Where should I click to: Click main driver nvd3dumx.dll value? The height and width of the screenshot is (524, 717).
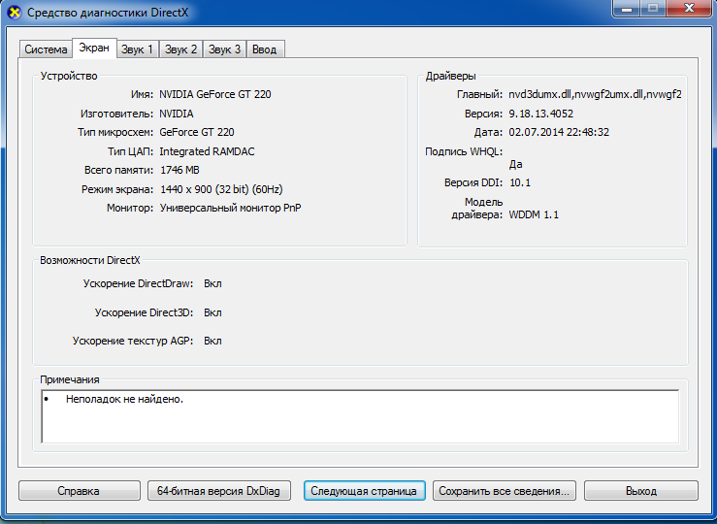(595, 94)
